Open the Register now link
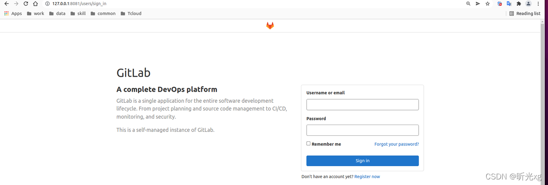The height and width of the screenshot is (185, 548). (x=367, y=176)
